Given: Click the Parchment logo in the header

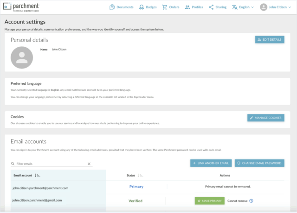Looking at the screenshot, I should tap(20, 7).
